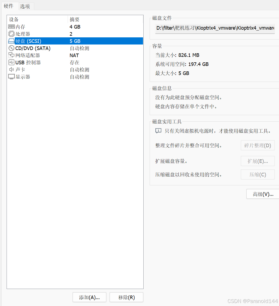The image size is (279, 306).
Task: Click the 压缩(C) compact disk button
Action: [x=258, y=174]
